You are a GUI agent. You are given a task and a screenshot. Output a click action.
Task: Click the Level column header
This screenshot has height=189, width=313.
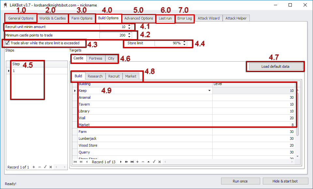pyautogui.click(x=254, y=84)
